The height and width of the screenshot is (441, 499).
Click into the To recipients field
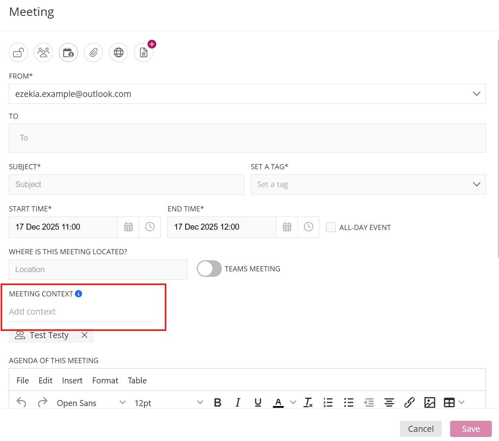tap(247, 138)
